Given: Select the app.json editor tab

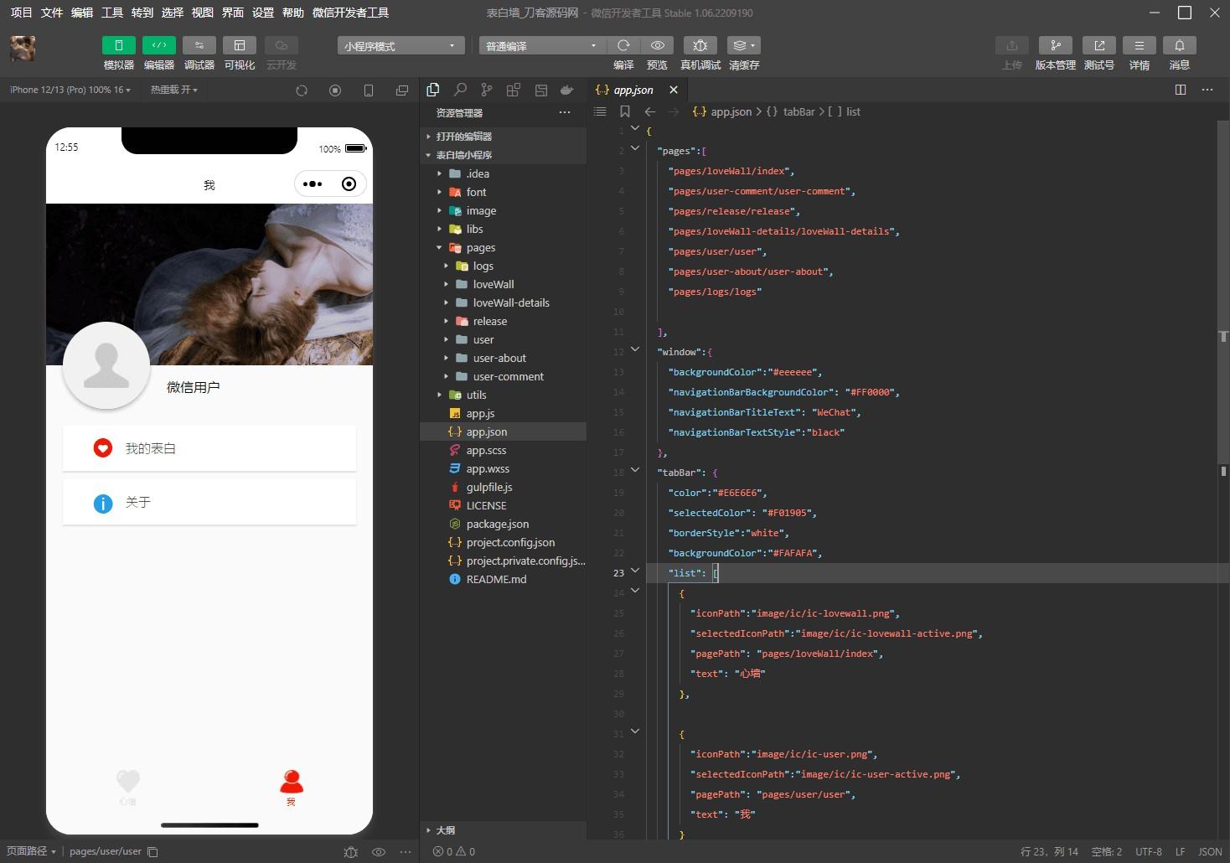Looking at the screenshot, I should tap(633, 90).
